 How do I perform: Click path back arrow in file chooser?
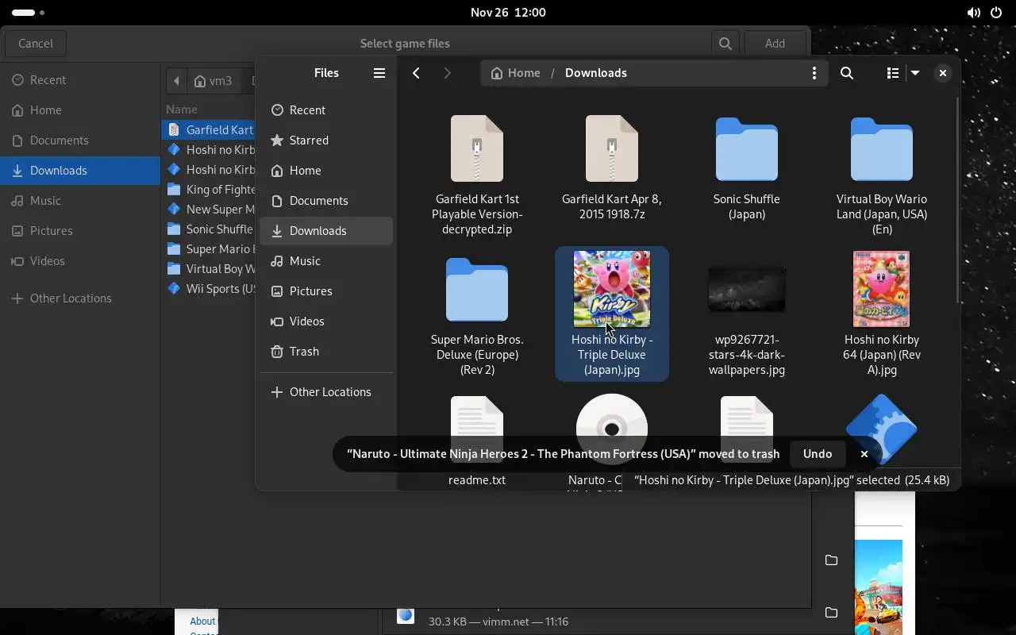pyautogui.click(x=176, y=81)
